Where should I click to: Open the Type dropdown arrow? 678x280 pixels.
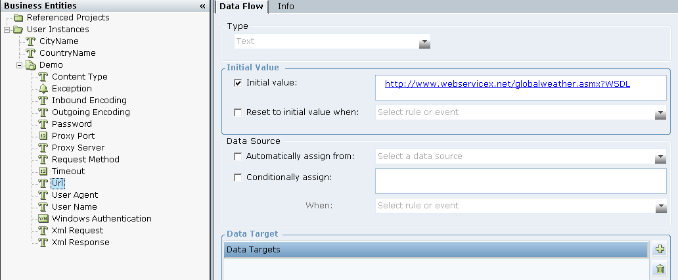click(424, 43)
